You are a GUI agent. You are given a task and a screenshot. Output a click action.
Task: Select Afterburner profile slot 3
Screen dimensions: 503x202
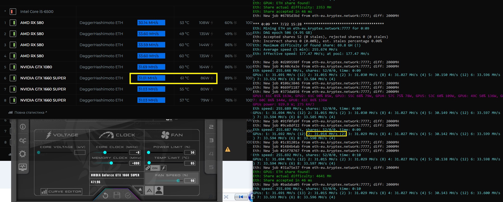(x=211, y=140)
